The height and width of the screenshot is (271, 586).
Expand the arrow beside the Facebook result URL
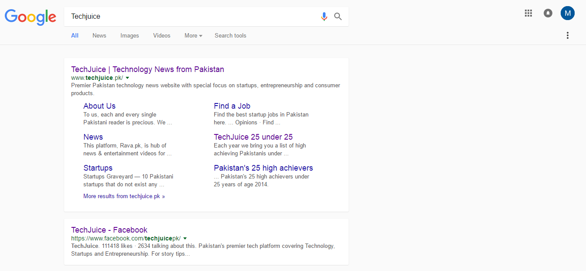click(x=185, y=238)
